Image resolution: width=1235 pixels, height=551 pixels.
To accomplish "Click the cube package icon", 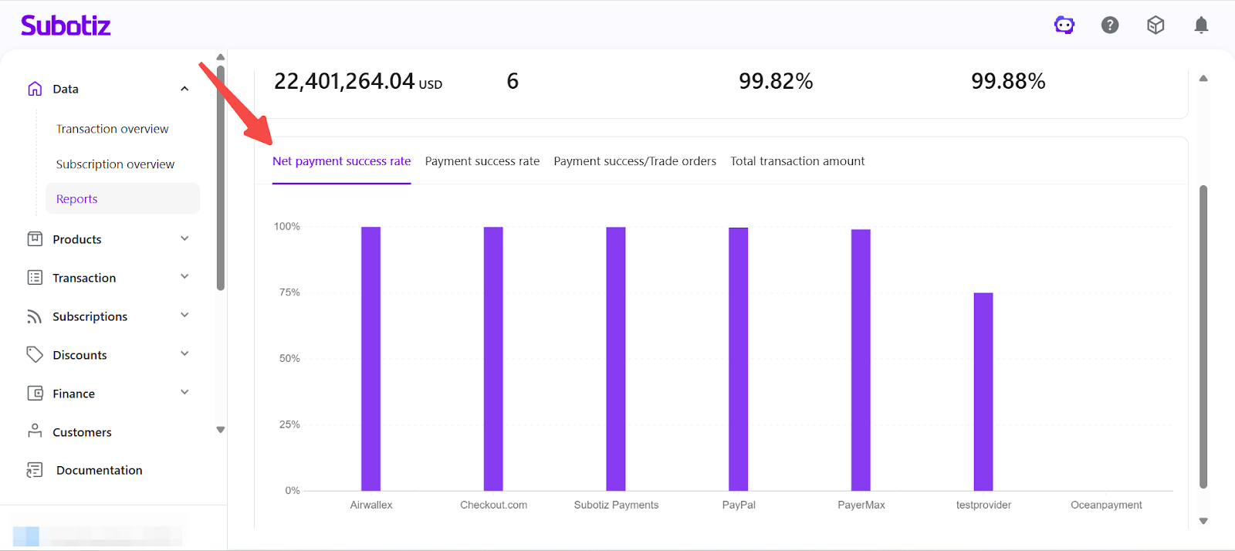I will tap(1155, 25).
